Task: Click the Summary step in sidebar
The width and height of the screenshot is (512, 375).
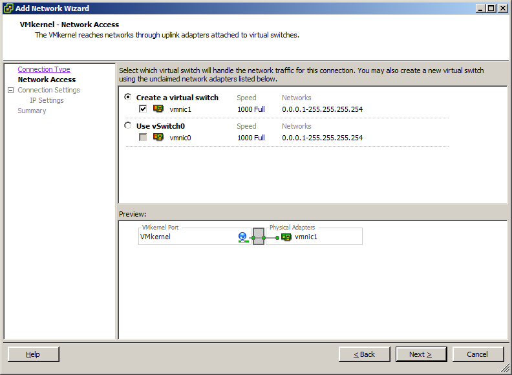Action: pyautogui.click(x=32, y=111)
